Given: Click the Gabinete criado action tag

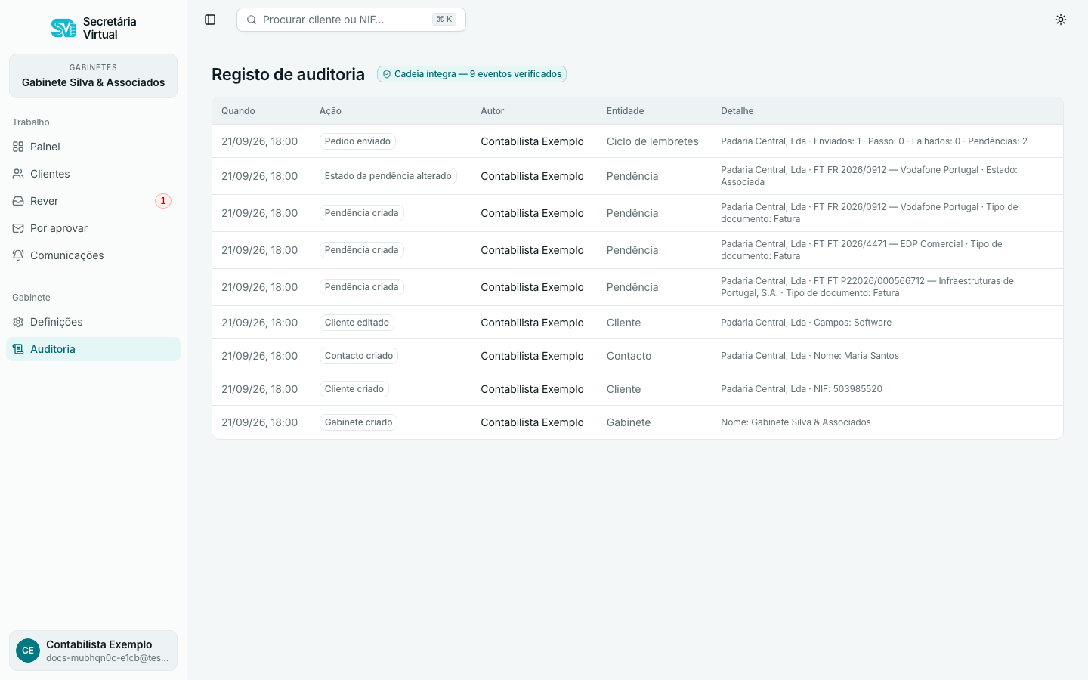Looking at the screenshot, I should tap(358, 422).
